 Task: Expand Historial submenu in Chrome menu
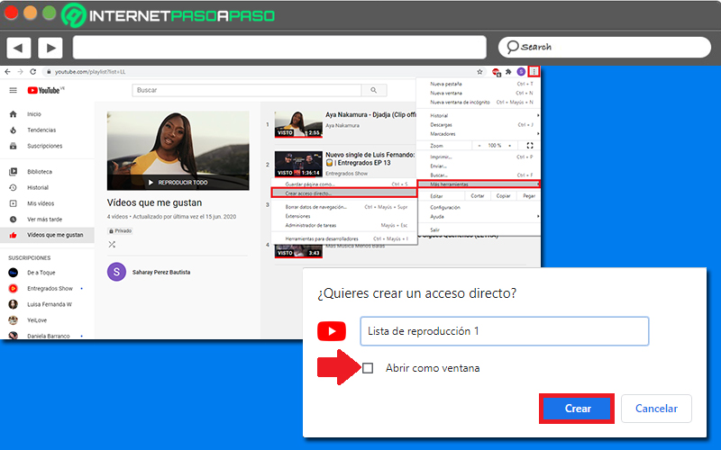[x=479, y=116]
